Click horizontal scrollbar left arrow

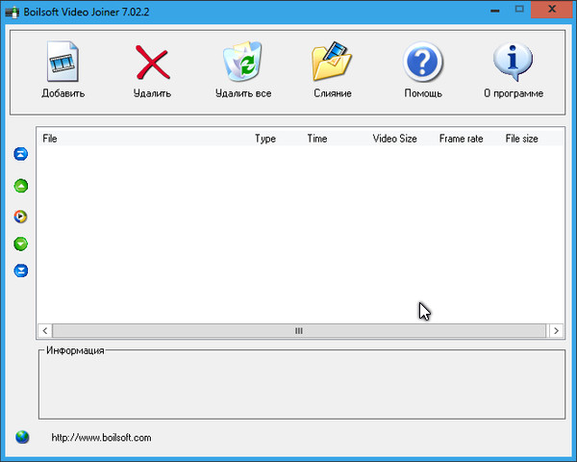click(44, 330)
